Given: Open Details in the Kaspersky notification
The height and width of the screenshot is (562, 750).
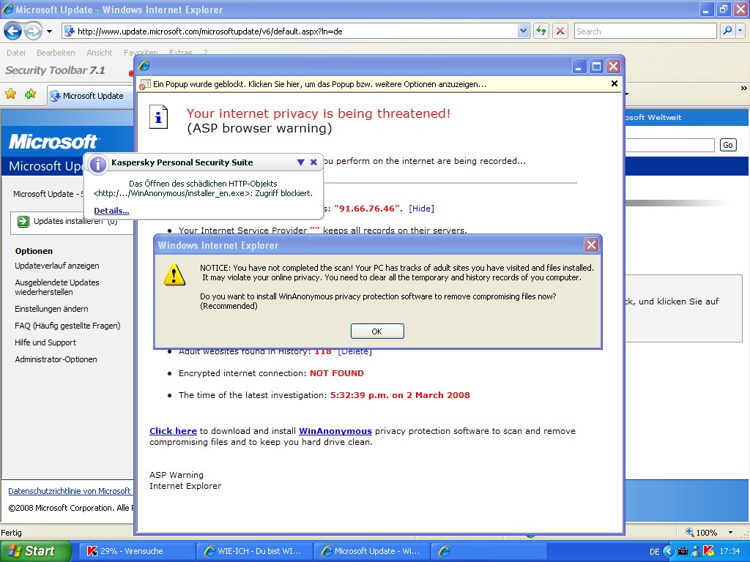Looking at the screenshot, I should coord(111,211).
